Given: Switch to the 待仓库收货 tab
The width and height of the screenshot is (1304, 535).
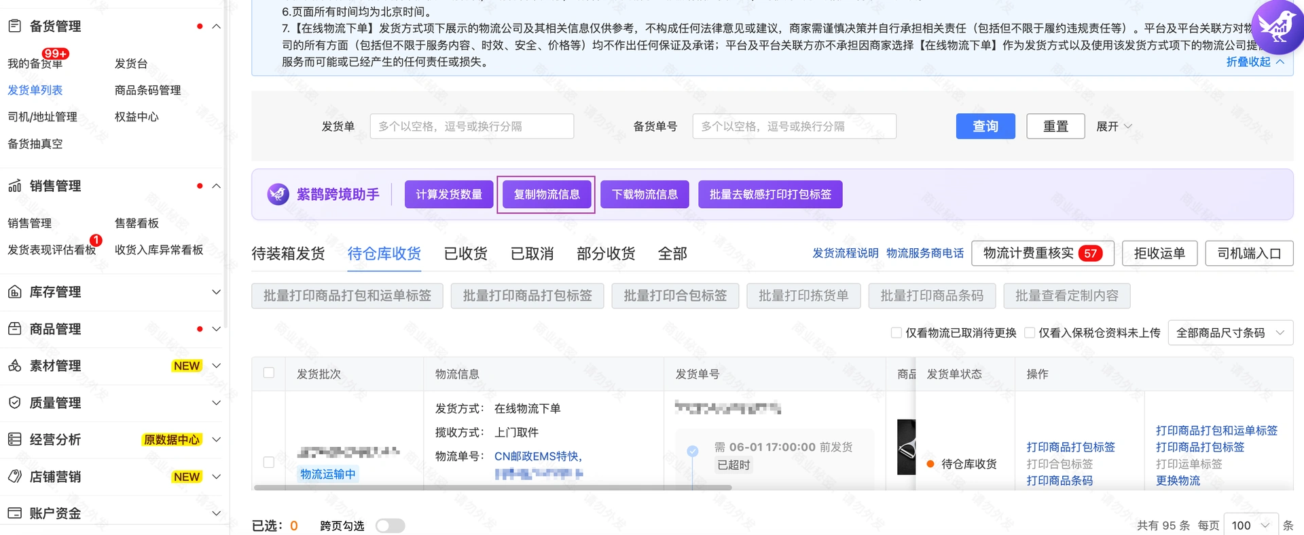Looking at the screenshot, I should (x=384, y=254).
